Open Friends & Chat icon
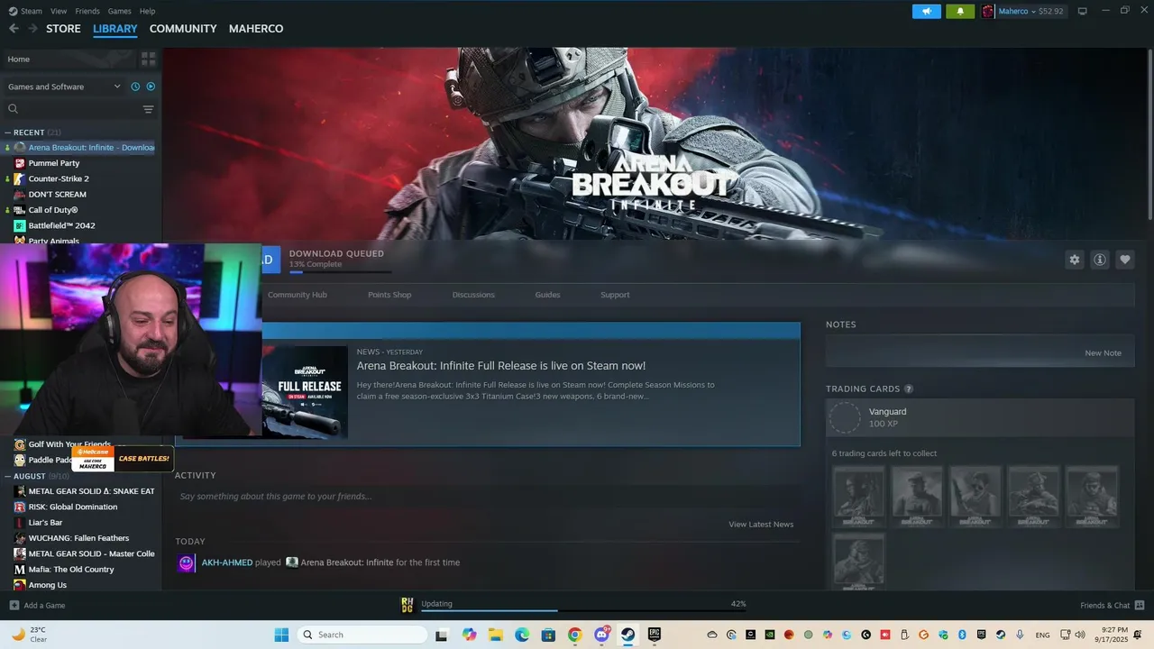 tap(1140, 606)
